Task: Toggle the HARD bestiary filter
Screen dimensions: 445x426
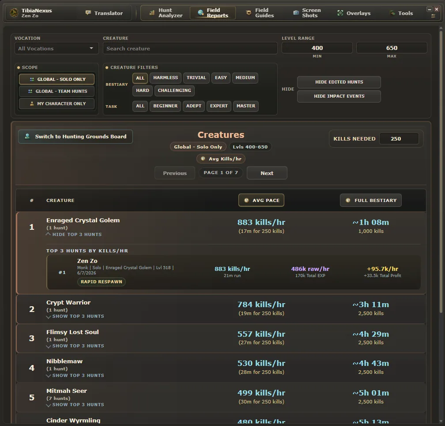Action: 143,91
